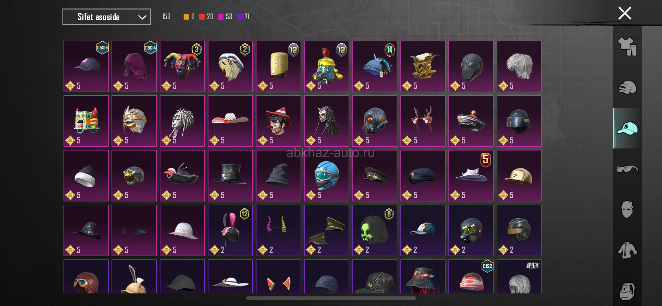The image size is (662, 306).
Task: Filter by the orange rarity swatch
Action: pos(186,17)
